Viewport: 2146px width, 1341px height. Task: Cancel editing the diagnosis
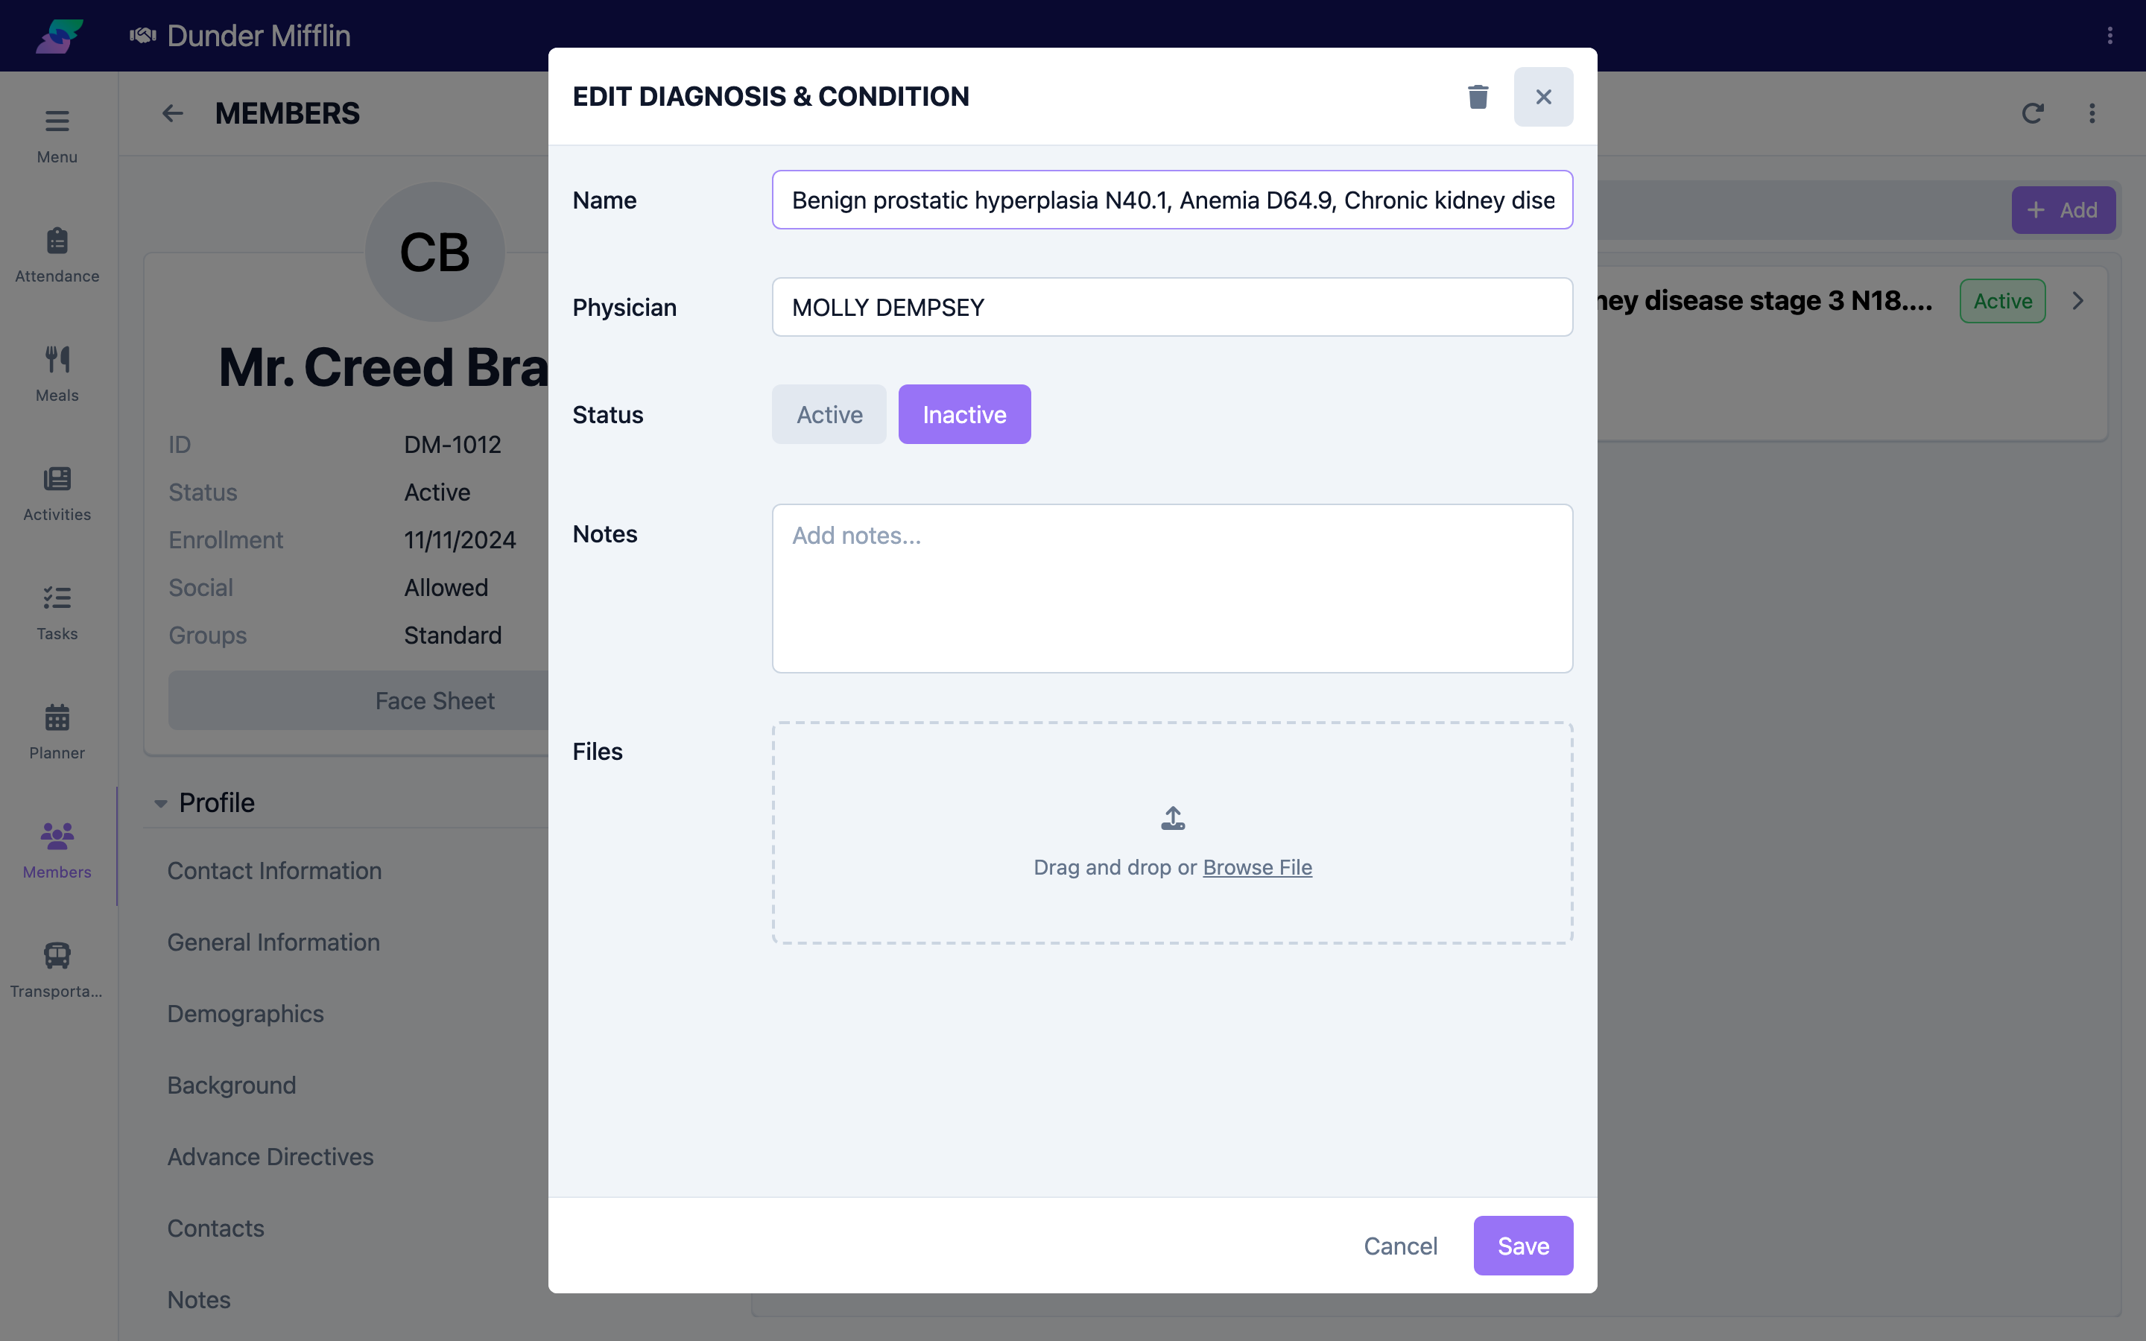click(x=1400, y=1245)
